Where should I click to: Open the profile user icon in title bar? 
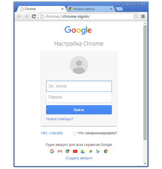pyautogui.click(x=119, y=4)
